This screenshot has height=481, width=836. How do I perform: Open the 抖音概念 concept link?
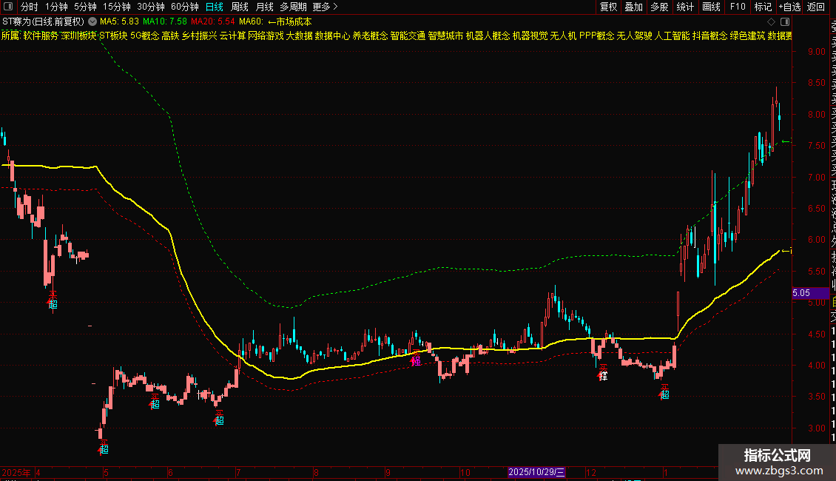(x=709, y=36)
